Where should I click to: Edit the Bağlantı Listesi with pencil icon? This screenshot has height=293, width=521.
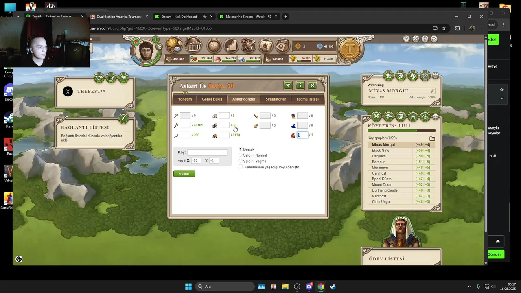[x=123, y=119]
